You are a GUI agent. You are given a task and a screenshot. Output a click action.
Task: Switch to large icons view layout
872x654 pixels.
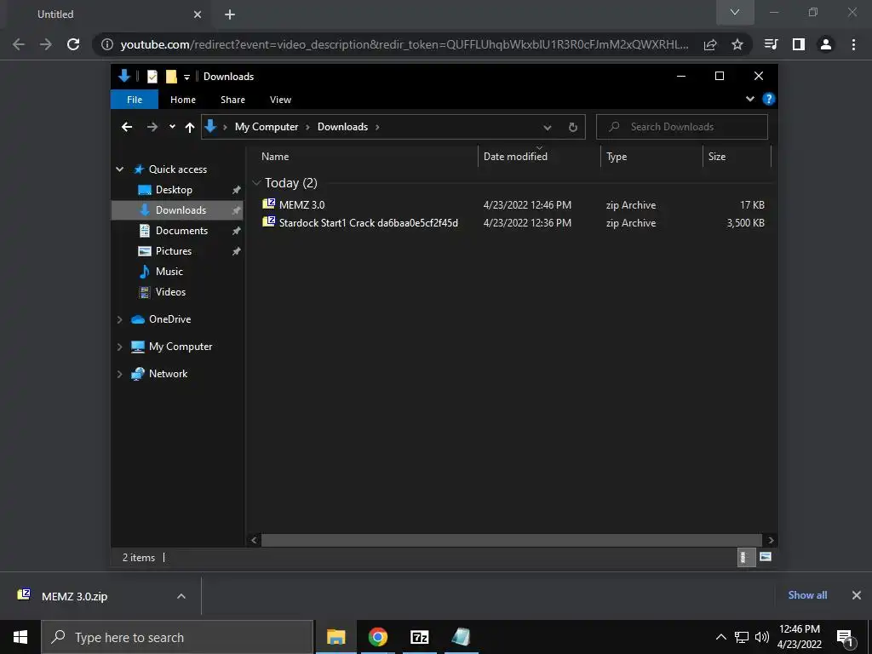click(x=766, y=557)
